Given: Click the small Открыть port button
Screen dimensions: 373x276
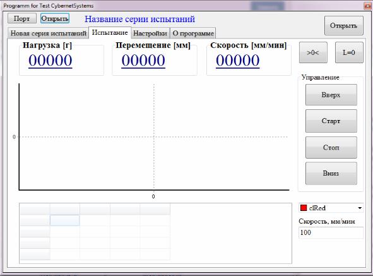Looking at the screenshot, I should (55, 18).
